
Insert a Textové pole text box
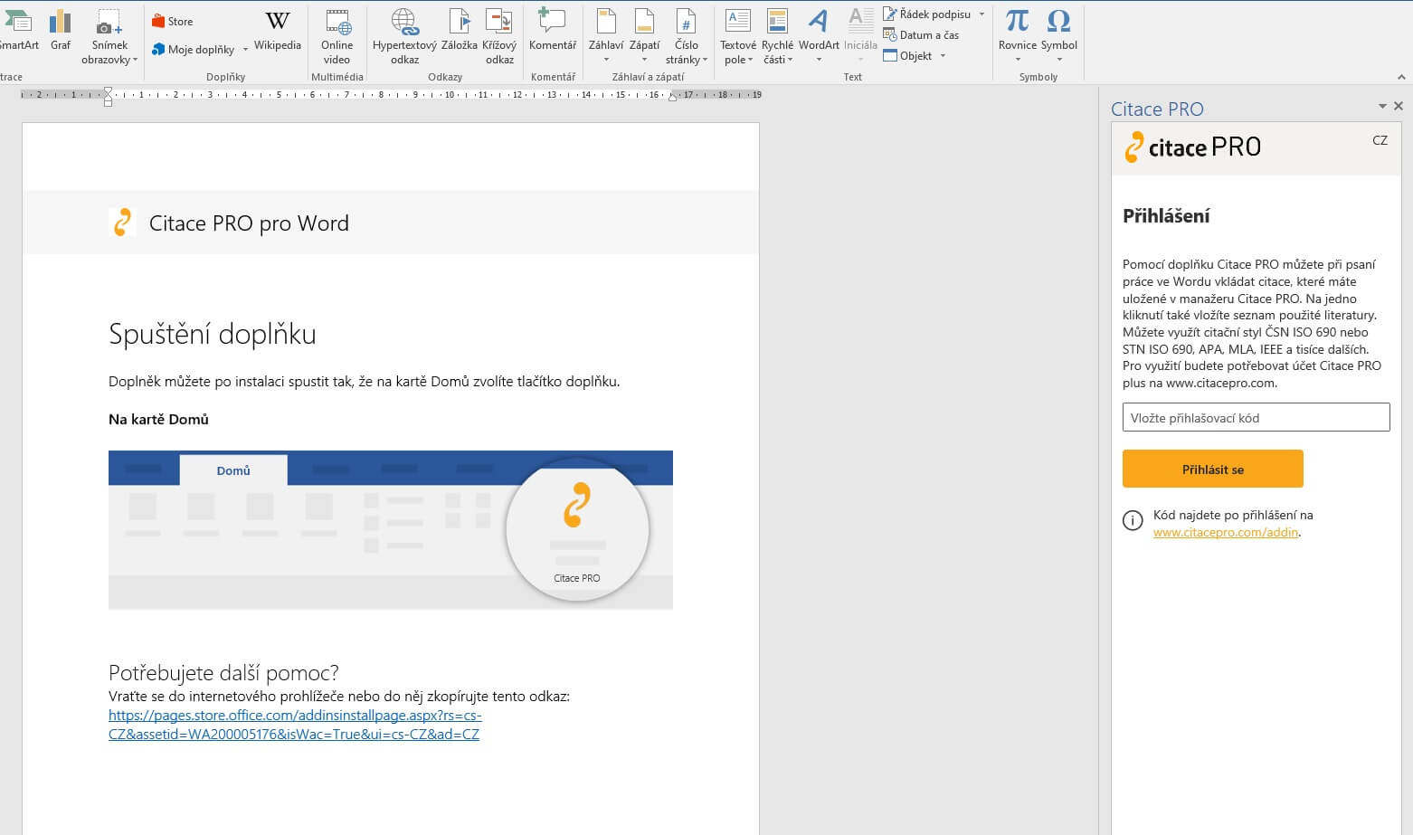pyautogui.click(x=738, y=37)
